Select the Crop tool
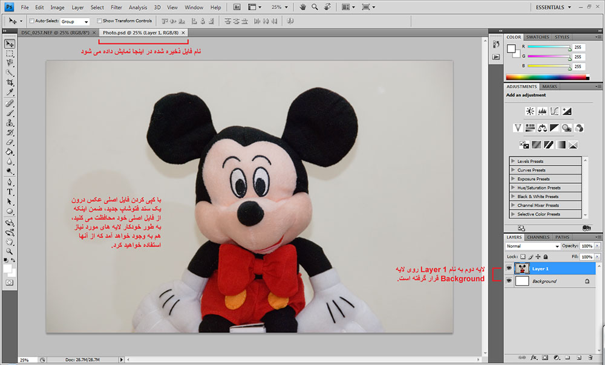The image size is (605, 365). pyautogui.click(x=10, y=82)
